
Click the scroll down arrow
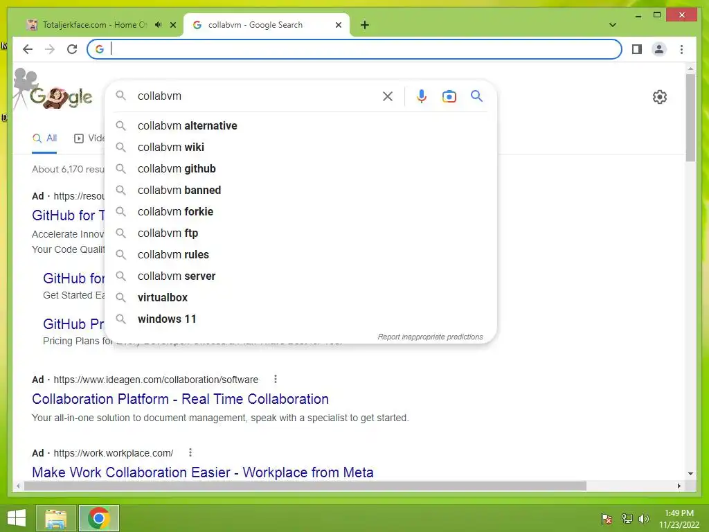tap(690, 474)
